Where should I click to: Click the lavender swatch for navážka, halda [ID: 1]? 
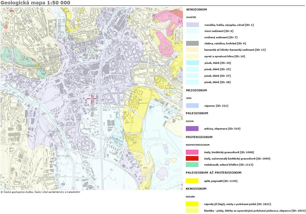(192, 25)
